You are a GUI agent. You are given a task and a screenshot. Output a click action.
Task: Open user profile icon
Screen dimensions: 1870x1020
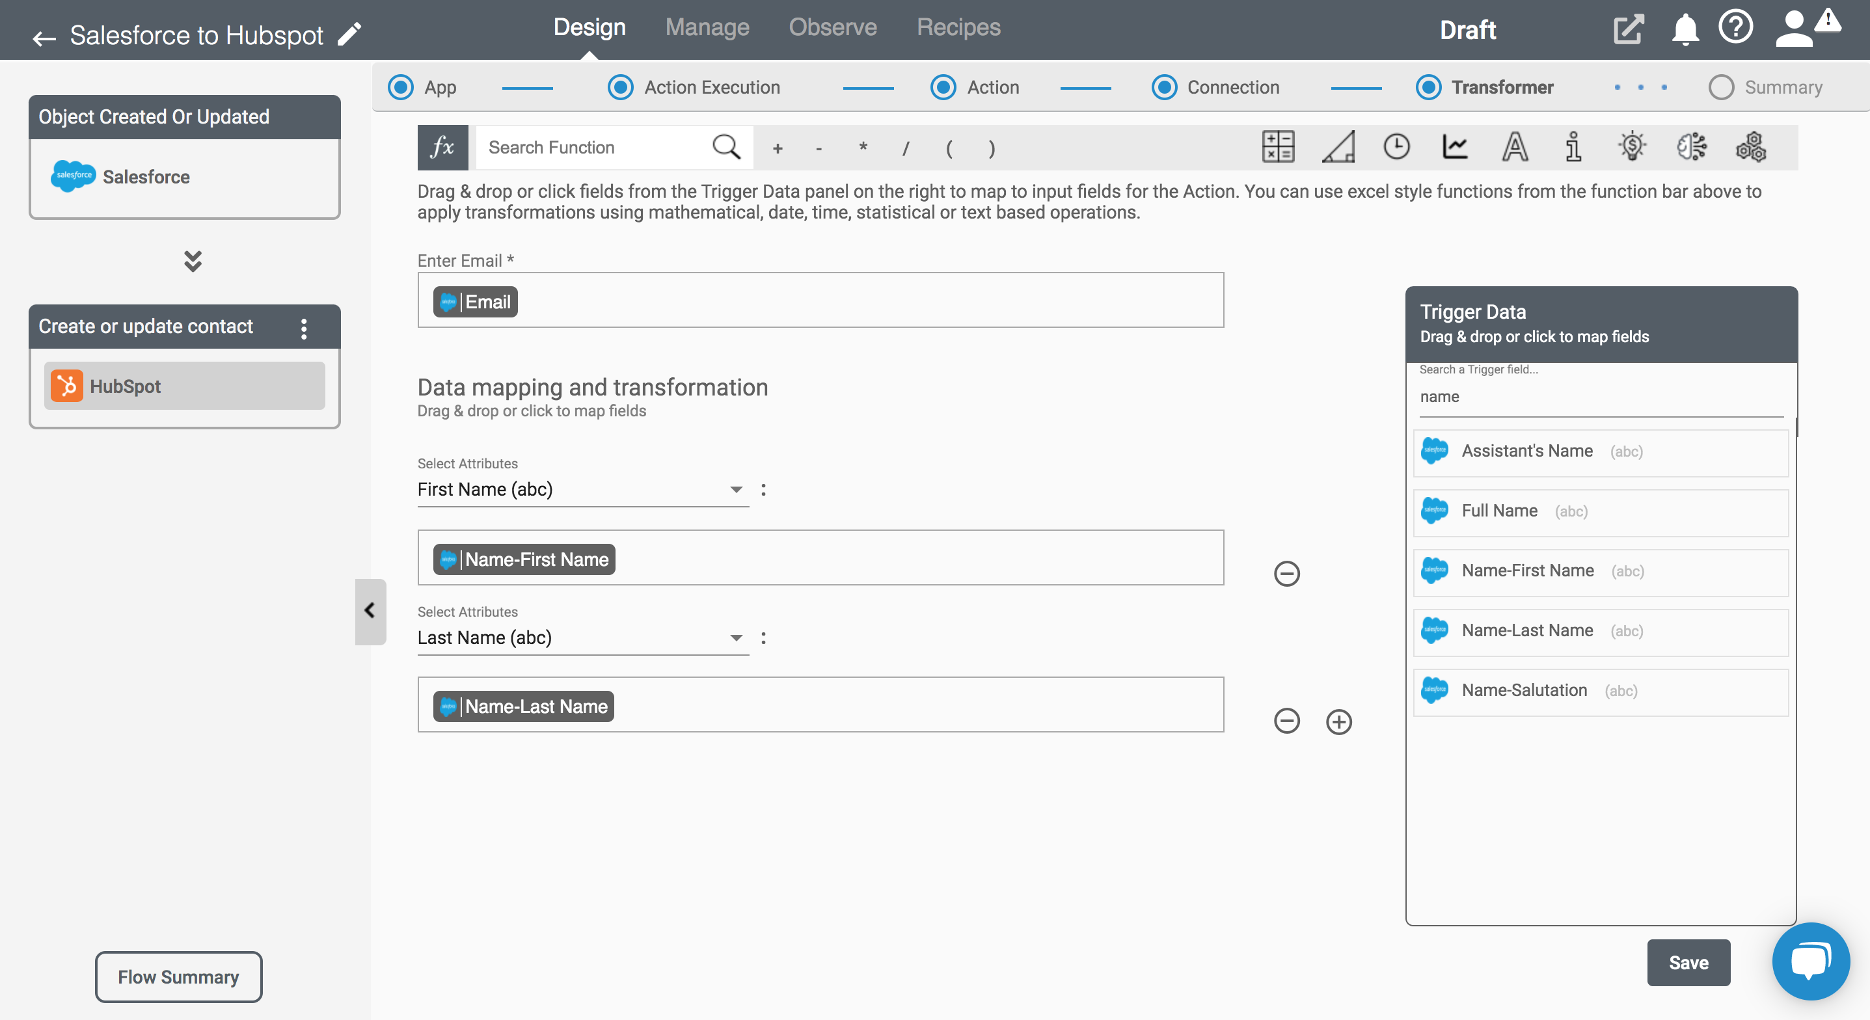point(1794,29)
